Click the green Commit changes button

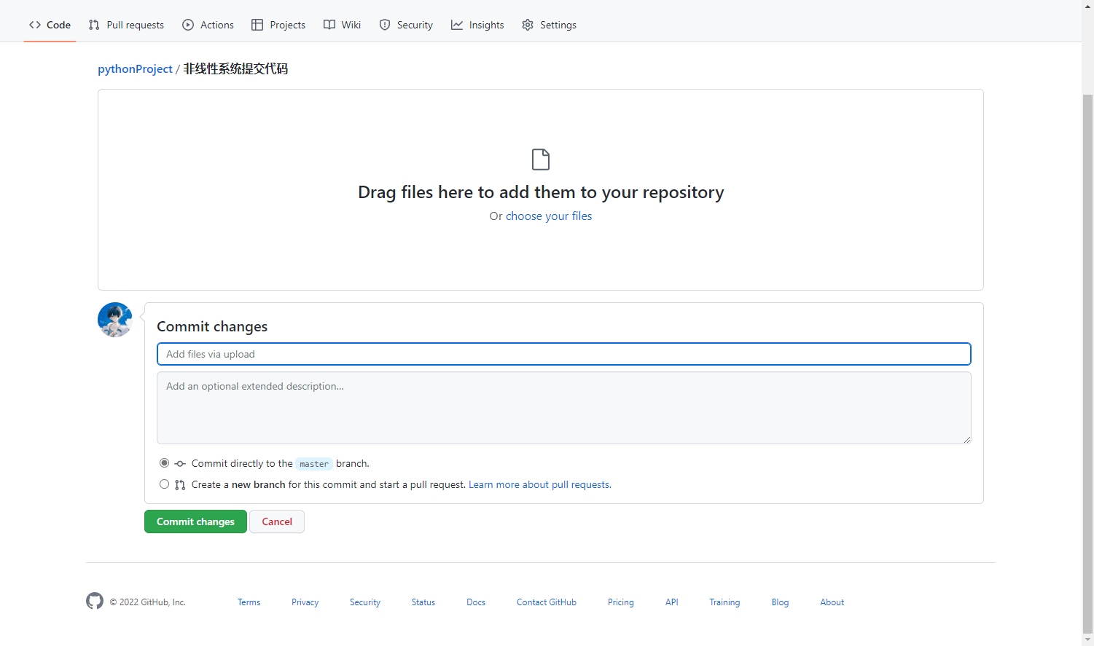195,521
